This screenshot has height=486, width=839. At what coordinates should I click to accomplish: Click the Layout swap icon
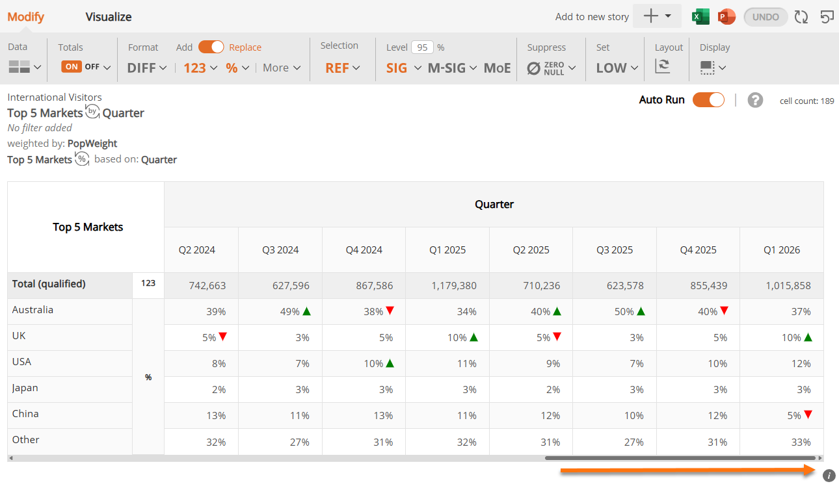(663, 66)
